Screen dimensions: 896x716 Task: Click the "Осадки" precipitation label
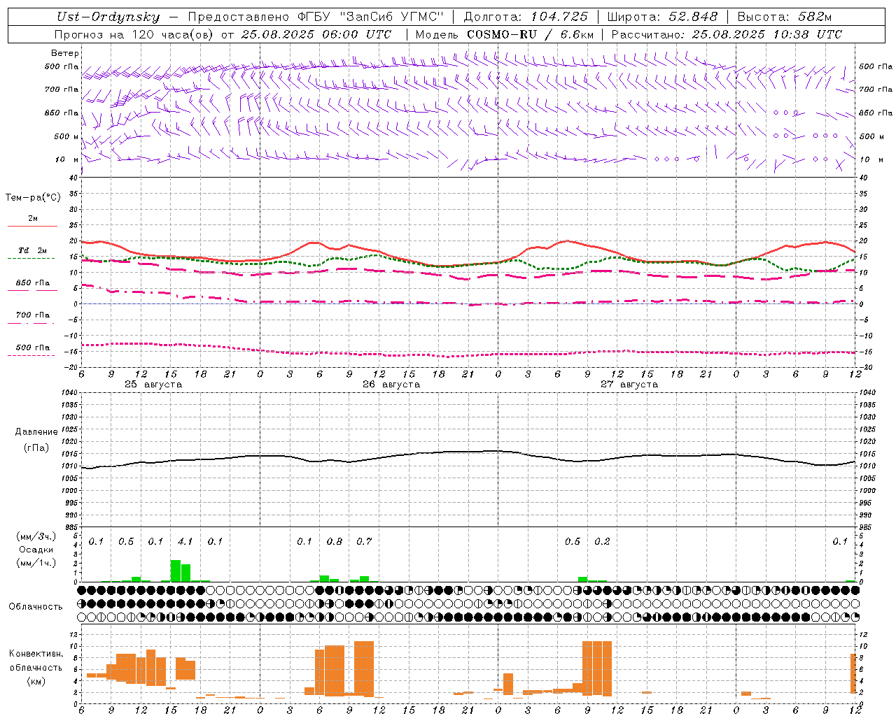pos(36,550)
